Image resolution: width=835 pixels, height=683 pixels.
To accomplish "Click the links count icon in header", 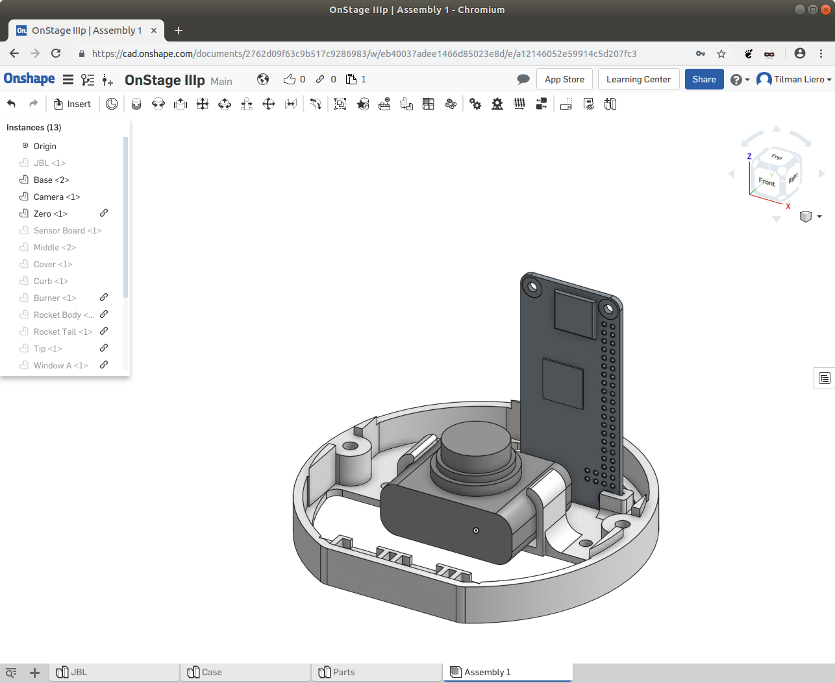I will (x=320, y=79).
